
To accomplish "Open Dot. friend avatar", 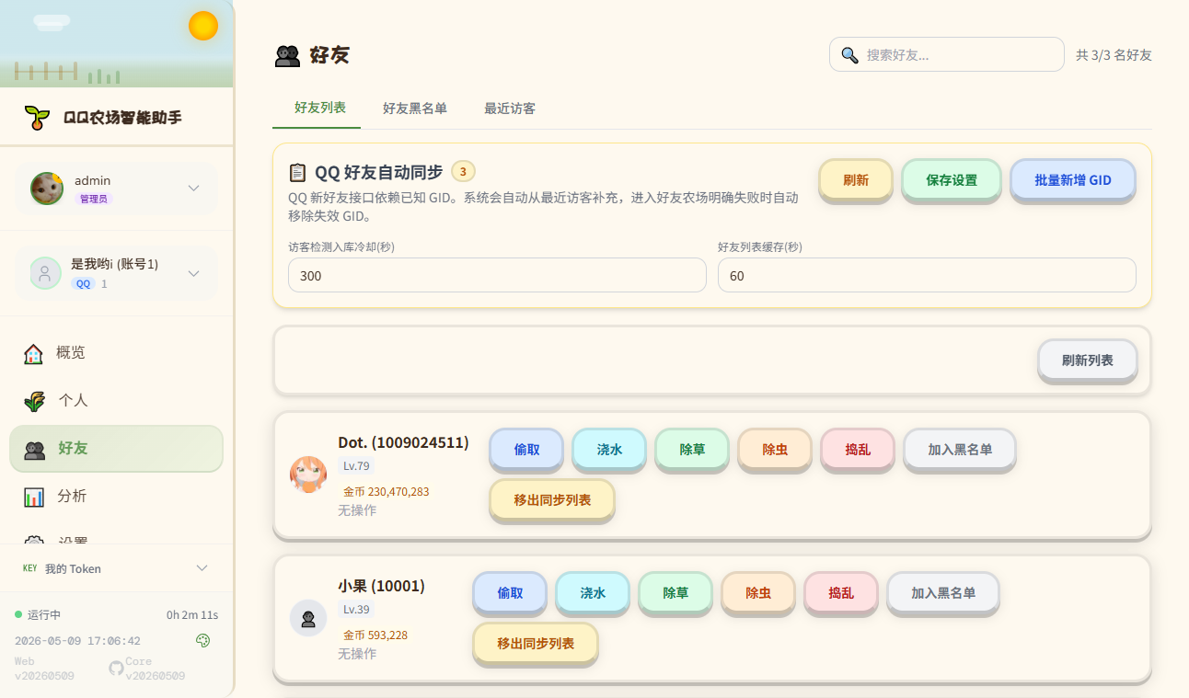I will click(308, 475).
